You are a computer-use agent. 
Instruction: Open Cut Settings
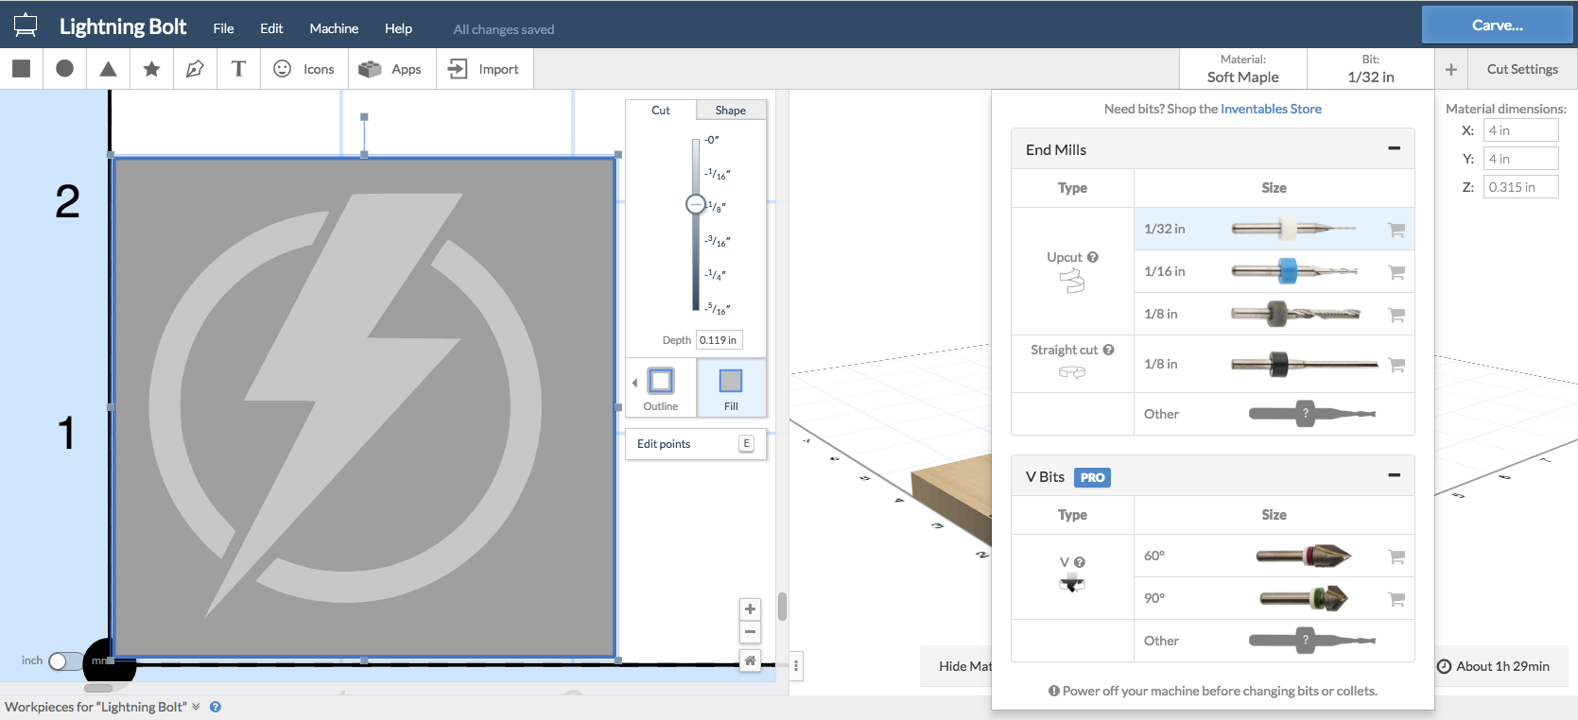[x=1522, y=69]
